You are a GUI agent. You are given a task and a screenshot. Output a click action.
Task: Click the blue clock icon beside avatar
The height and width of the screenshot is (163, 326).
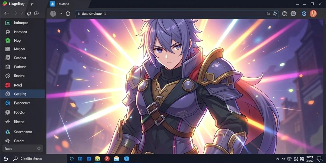[x=304, y=14]
